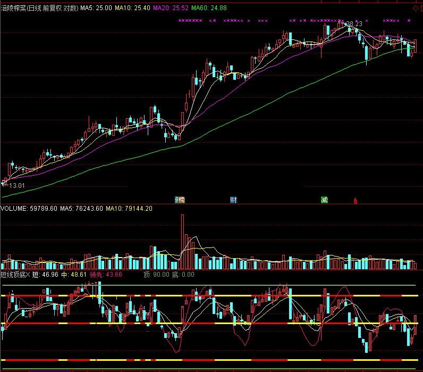Click the 底: 0.00 bottom threshold label
This screenshot has height=372, width=423.
[183, 275]
